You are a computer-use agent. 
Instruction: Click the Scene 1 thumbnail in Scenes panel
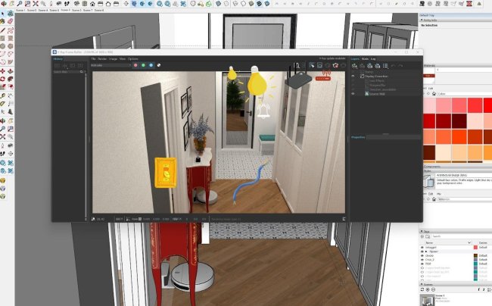point(425,299)
